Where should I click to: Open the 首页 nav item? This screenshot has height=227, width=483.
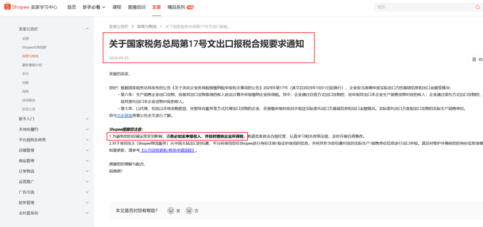(x=72, y=7)
